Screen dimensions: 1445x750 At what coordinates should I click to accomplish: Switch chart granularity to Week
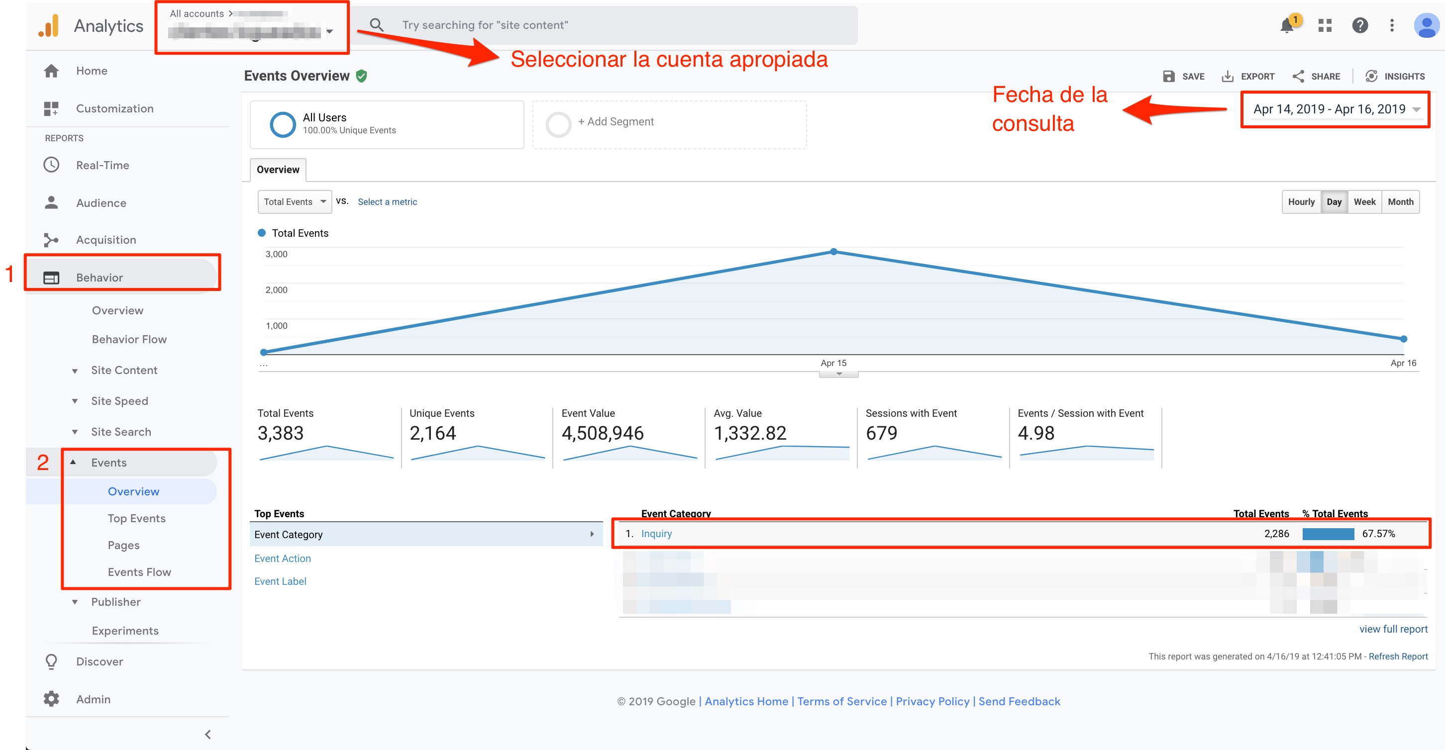coord(1364,202)
